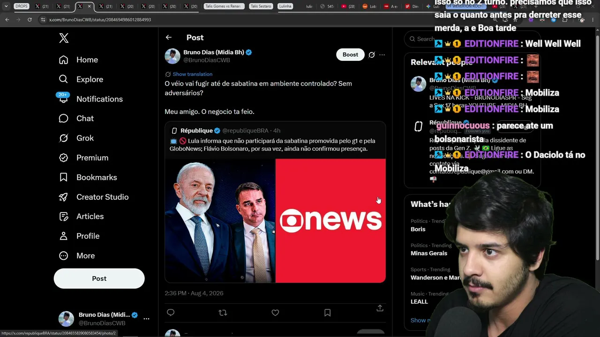Open the post's three-dot options menu
Viewport: 600px width, 337px height.
[382, 55]
